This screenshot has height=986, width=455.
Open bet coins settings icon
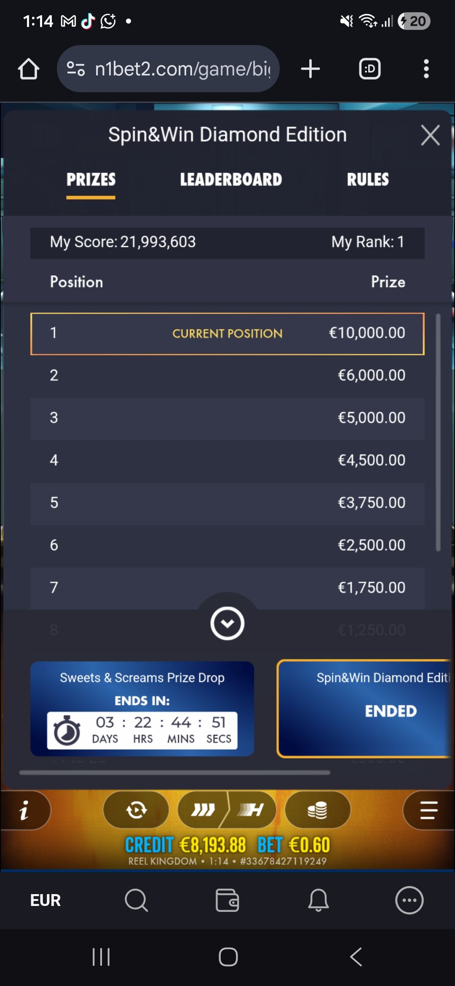318,810
